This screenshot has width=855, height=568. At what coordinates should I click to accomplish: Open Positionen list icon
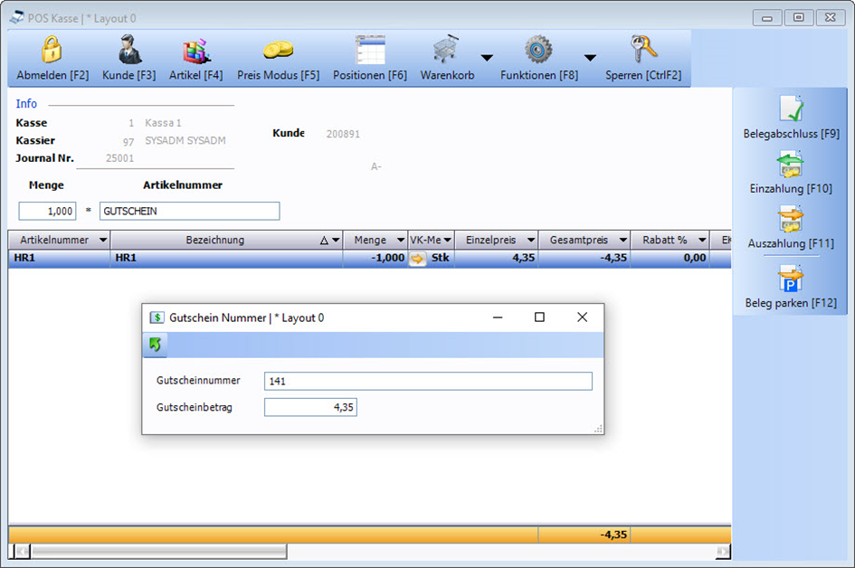[x=369, y=51]
